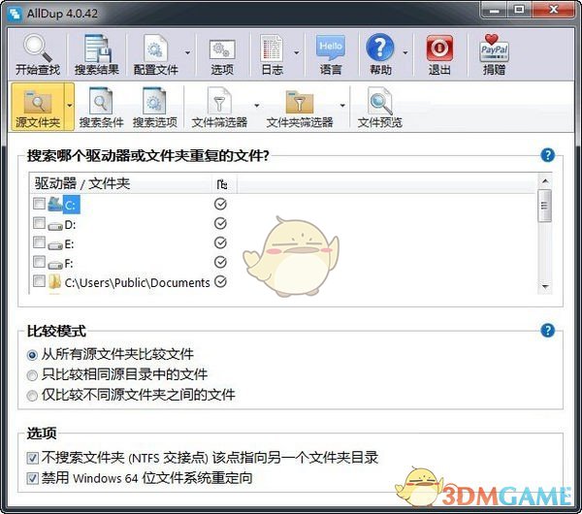
Task: Expand the 配置文件 dropdown arrow
Action: click(188, 52)
